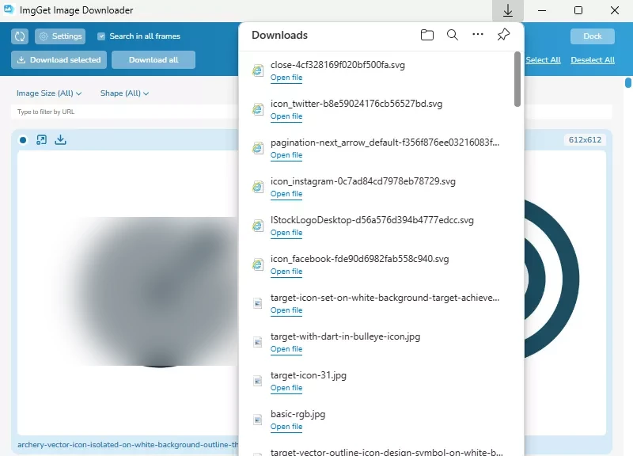Expand Image Size (All) dropdown
The image size is (633, 456).
[x=49, y=93]
